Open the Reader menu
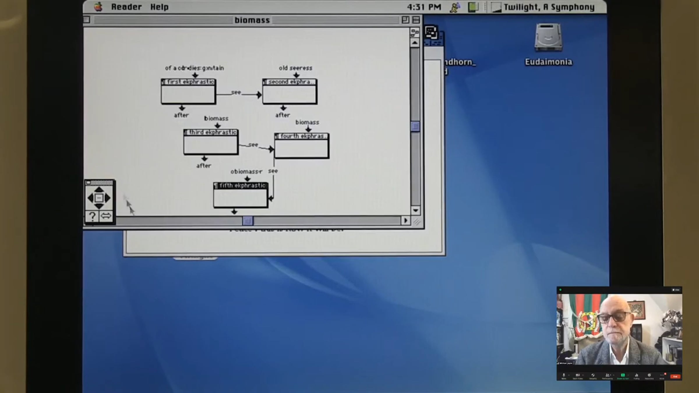The image size is (699, 393). [x=126, y=7]
